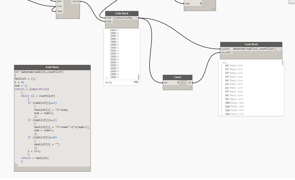Click the result output port
Screen dimensions: 295x180
75,1
